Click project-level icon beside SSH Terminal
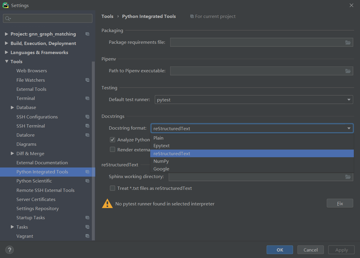 pyautogui.click(x=87, y=126)
